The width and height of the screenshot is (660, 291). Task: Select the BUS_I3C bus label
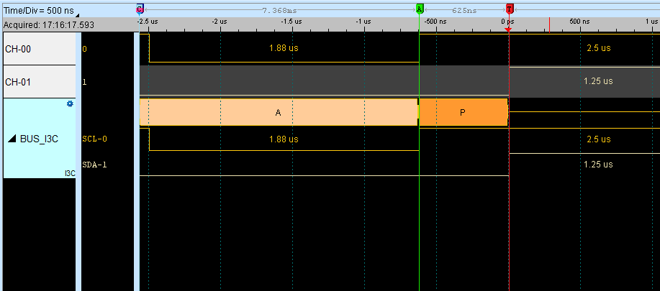(39, 139)
